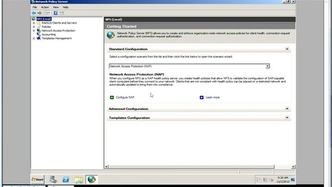332x187 pixels.
Task: Click the red alert tray icon
Action: (x=272, y=180)
